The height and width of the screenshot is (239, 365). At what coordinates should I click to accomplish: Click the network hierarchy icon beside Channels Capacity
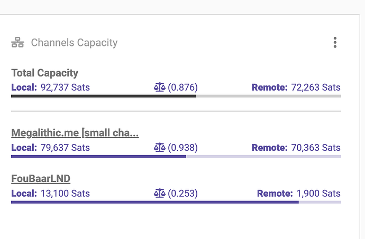(17, 43)
